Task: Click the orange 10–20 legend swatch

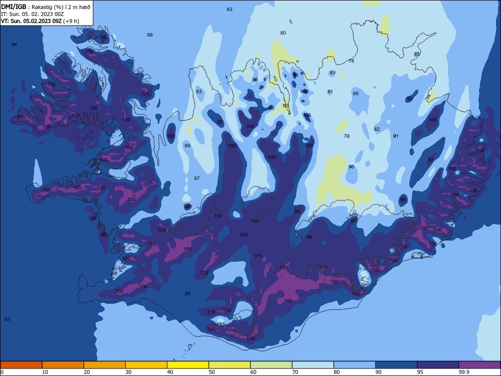Action: click(63, 365)
